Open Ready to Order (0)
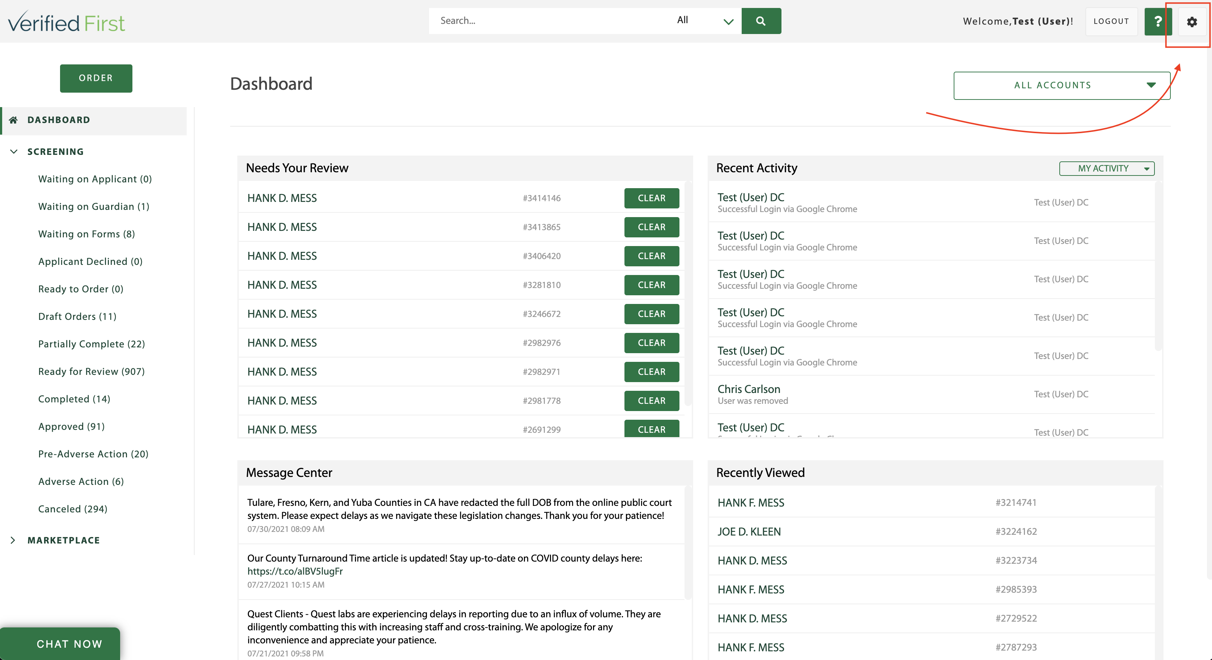 [x=81, y=289]
